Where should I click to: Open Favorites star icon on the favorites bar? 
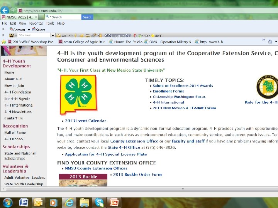[3, 42]
